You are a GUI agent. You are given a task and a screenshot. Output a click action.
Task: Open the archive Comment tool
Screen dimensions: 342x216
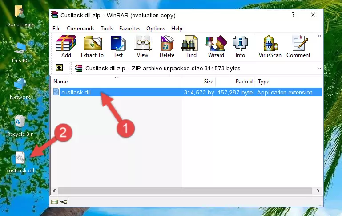tap(298, 46)
